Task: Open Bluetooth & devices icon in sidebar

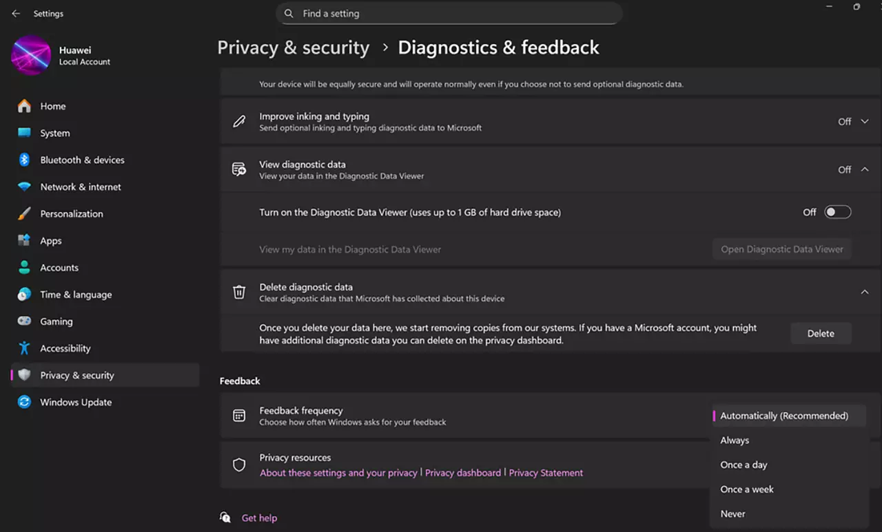Action: [24, 160]
